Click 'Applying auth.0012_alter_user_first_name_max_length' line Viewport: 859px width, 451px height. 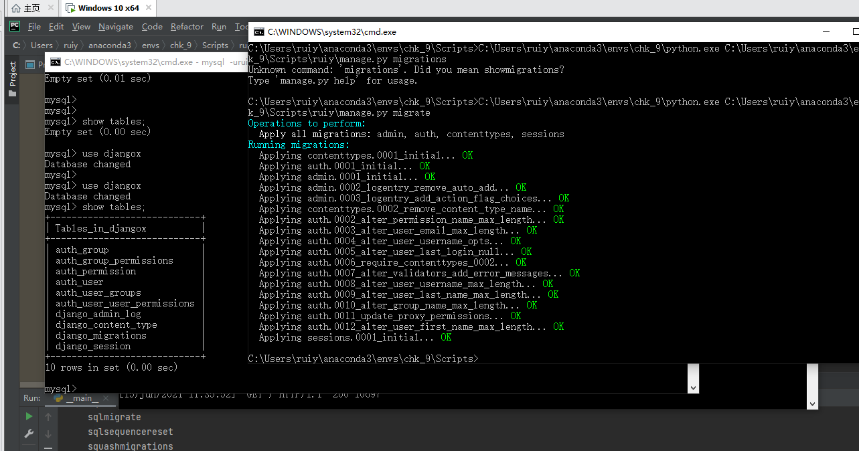[411, 327]
